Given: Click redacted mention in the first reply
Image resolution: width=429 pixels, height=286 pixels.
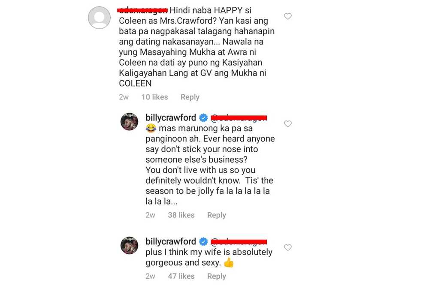Looking at the screenshot, I should tap(239, 118).
